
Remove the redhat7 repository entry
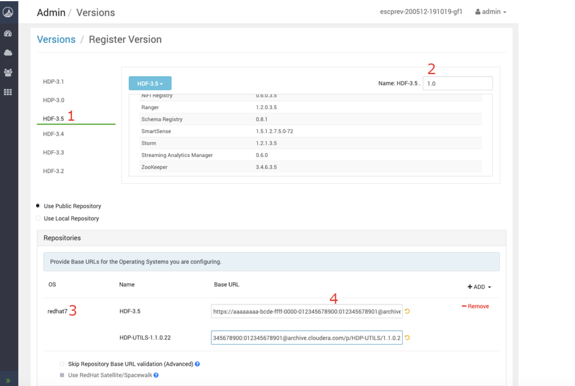point(475,307)
